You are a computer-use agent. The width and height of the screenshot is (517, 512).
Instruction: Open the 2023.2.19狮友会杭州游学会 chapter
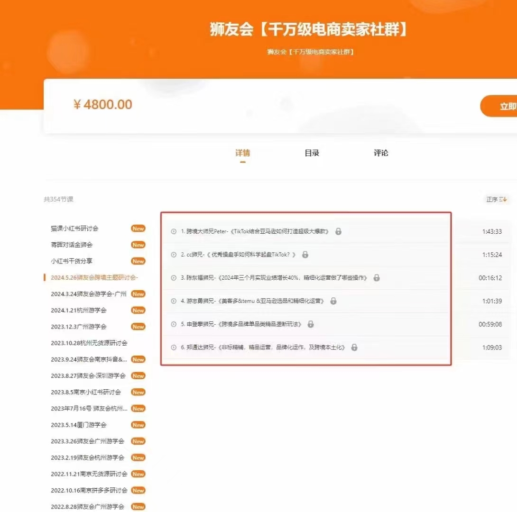87,457
